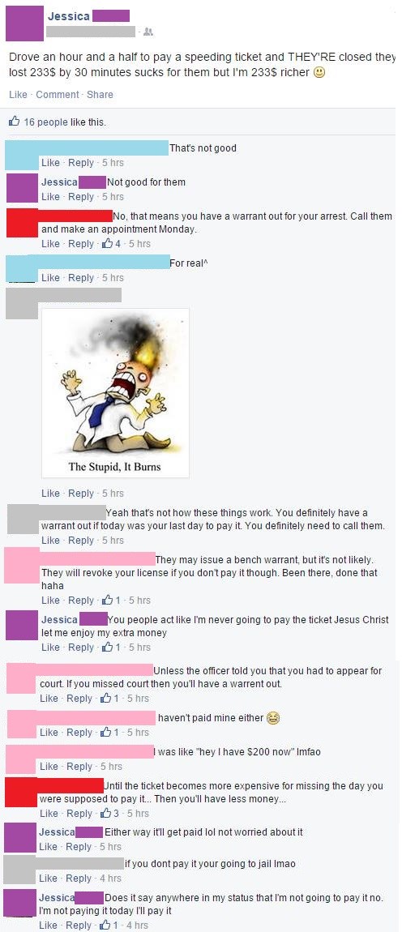Like the 'bench warrant' comment
This screenshot has height=932, width=402.
(x=50, y=601)
